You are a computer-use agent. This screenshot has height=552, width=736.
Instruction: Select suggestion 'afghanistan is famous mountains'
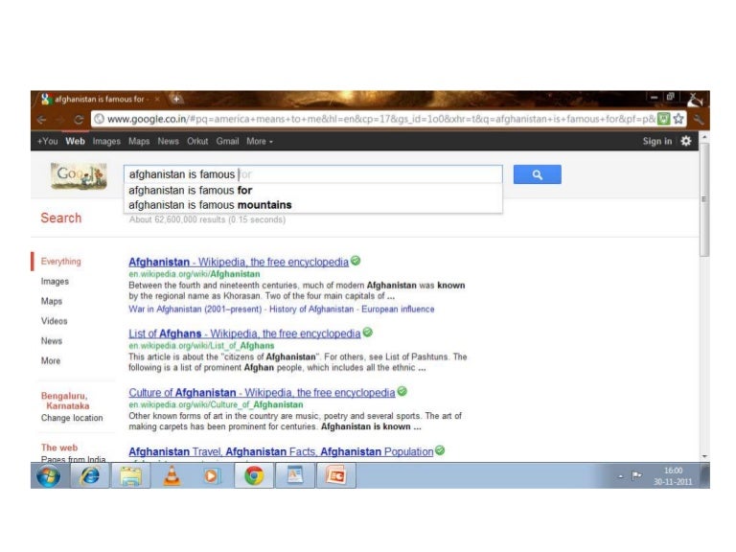210,204
